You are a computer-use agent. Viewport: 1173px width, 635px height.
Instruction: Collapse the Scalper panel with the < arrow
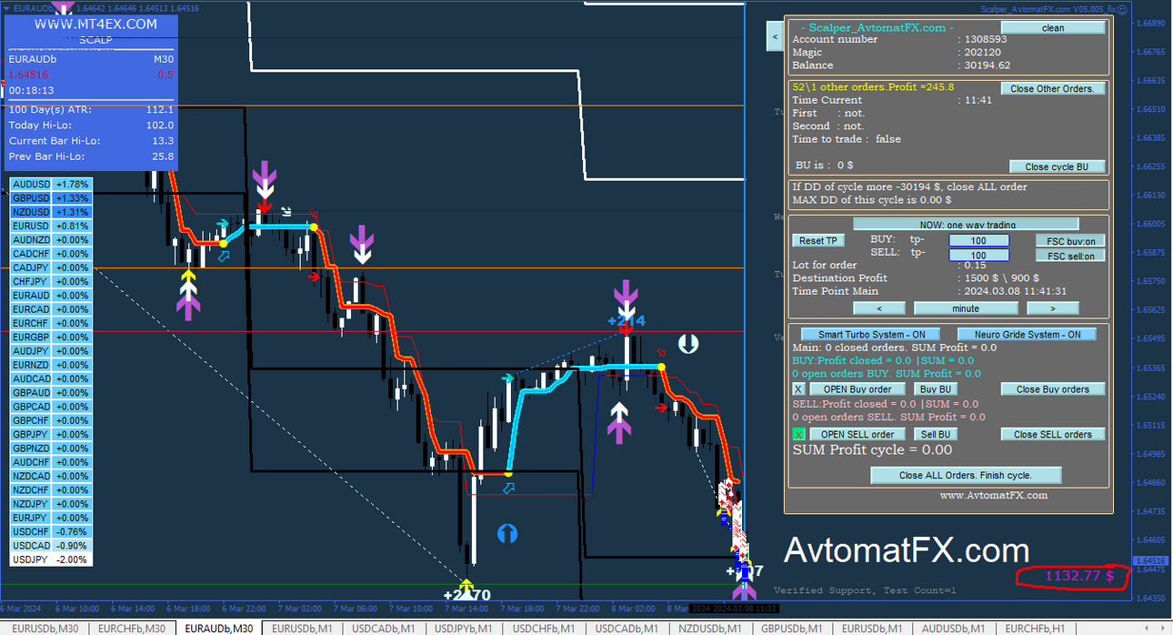coord(775,37)
